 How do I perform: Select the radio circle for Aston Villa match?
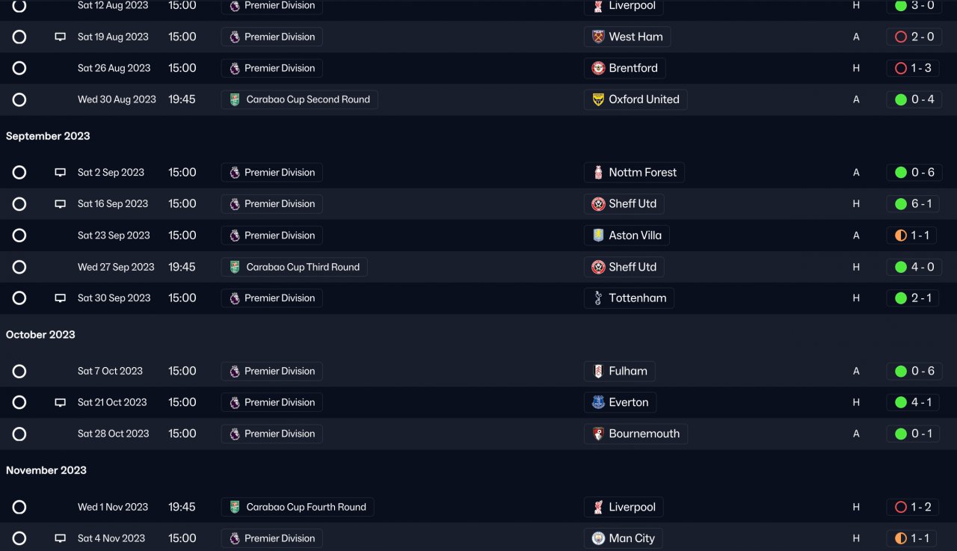pyautogui.click(x=19, y=236)
